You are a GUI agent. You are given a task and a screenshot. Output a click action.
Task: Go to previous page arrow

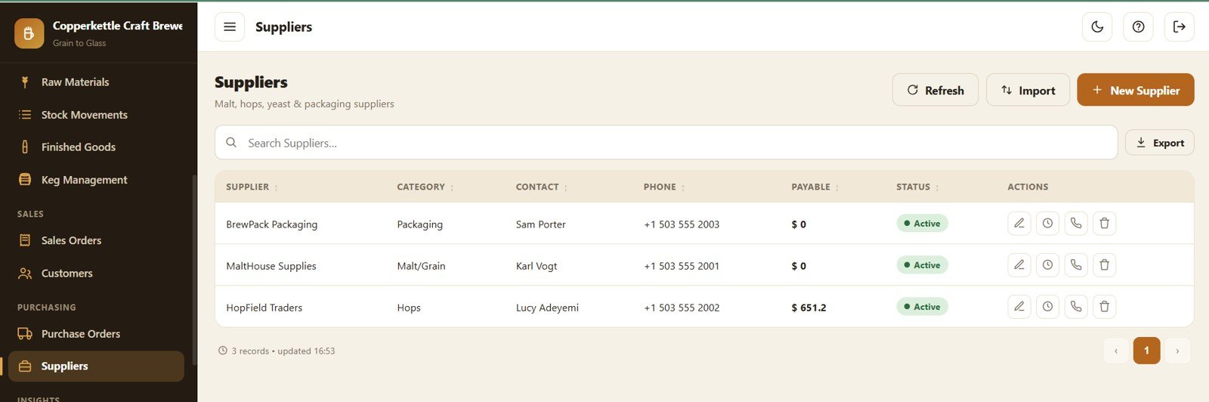(1116, 351)
